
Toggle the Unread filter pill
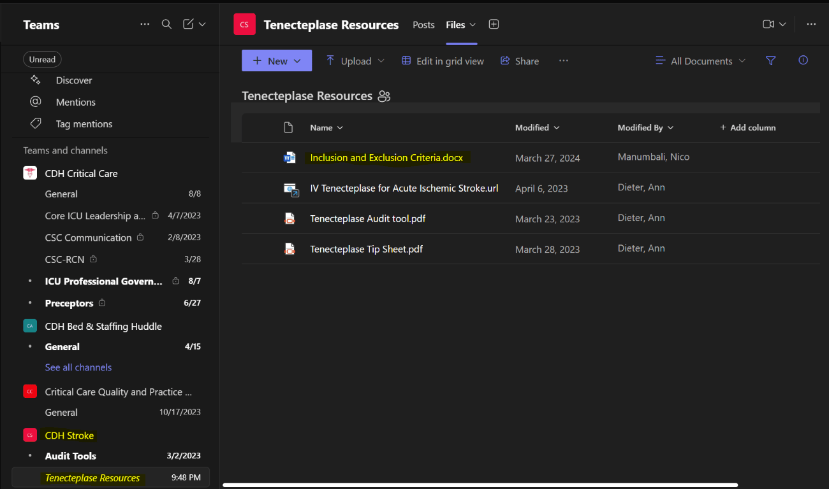click(42, 59)
